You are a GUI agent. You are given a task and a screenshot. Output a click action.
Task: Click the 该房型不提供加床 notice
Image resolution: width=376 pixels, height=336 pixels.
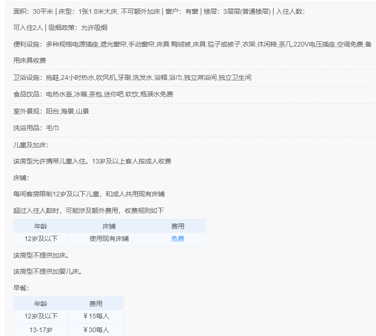coord(41,255)
